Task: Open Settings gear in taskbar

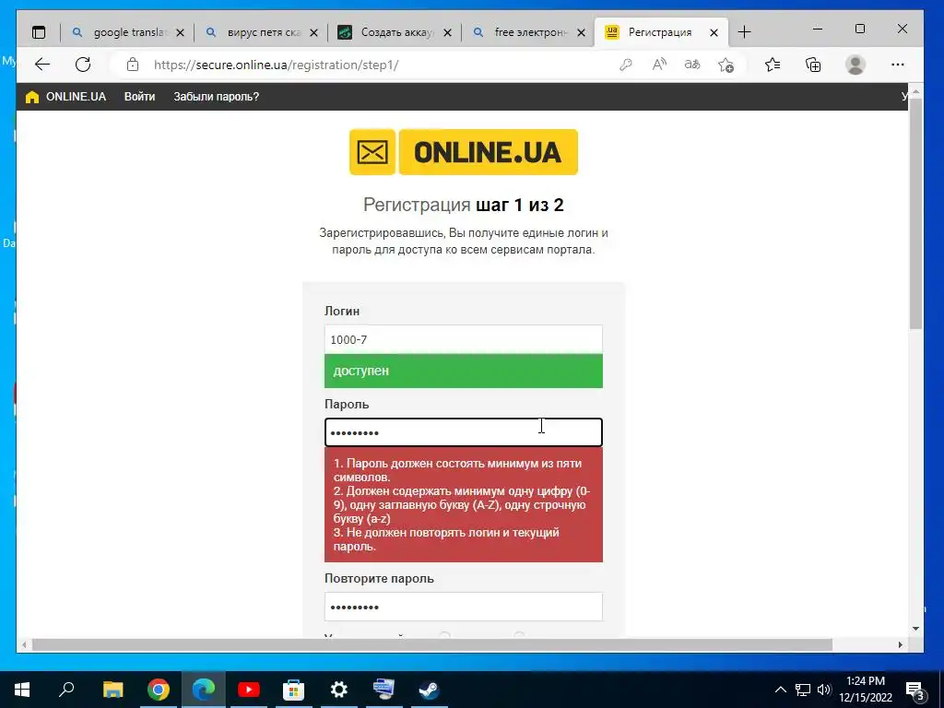Action: pyautogui.click(x=339, y=690)
